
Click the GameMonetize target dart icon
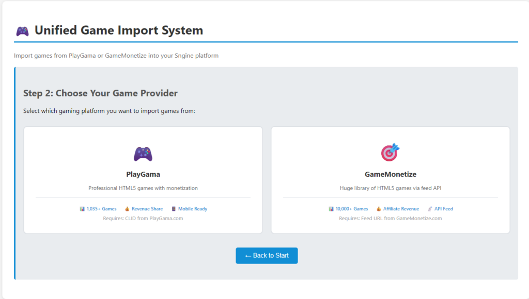tap(390, 153)
